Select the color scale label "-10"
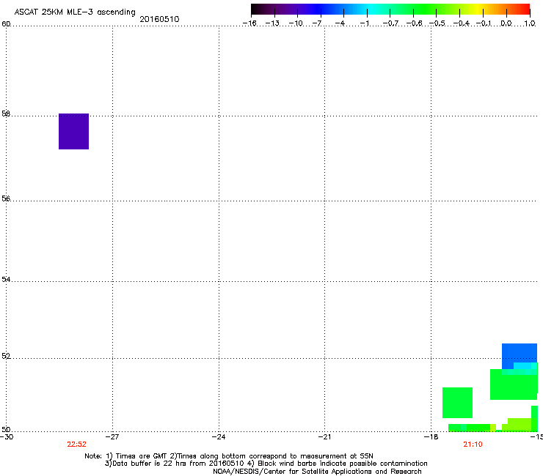Screen dimensions: 543x476 (296, 23)
